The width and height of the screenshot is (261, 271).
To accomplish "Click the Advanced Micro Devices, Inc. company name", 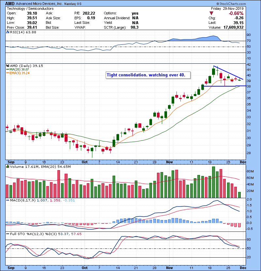I will pos(39,4).
